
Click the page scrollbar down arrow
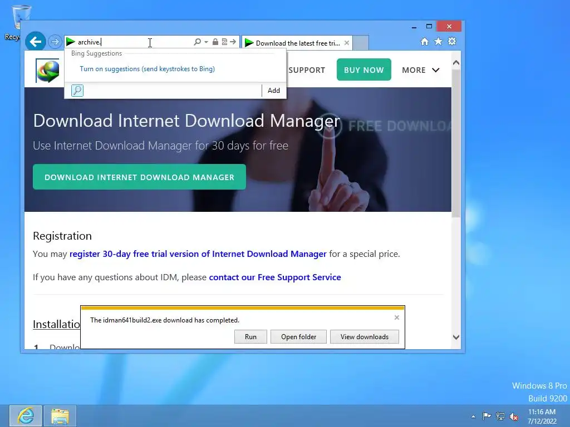[456, 337]
